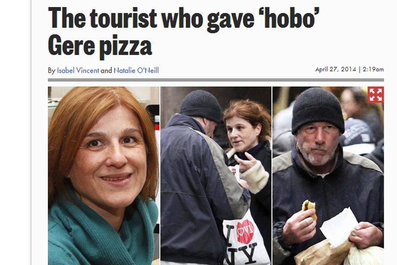Click the food held by bearded man
The image size is (397, 265).
(309, 207)
